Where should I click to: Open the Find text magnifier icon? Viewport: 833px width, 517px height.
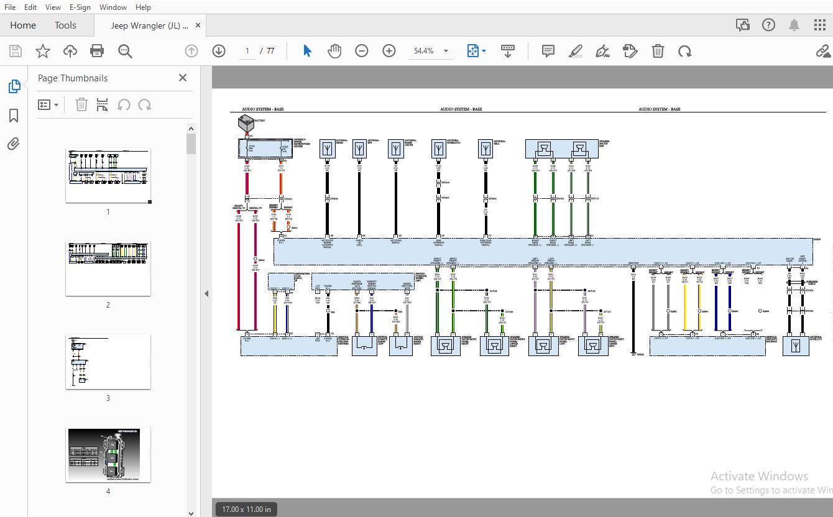point(125,51)
